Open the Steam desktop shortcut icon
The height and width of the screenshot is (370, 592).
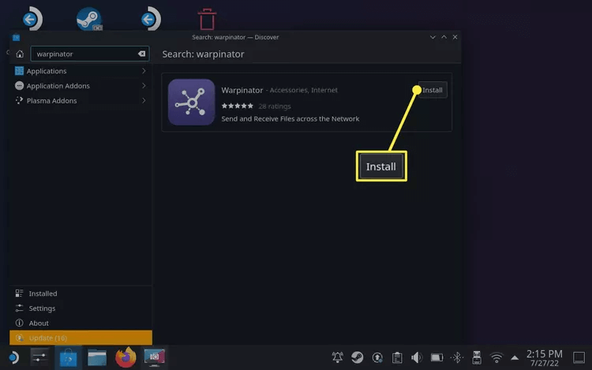(92, 19)
